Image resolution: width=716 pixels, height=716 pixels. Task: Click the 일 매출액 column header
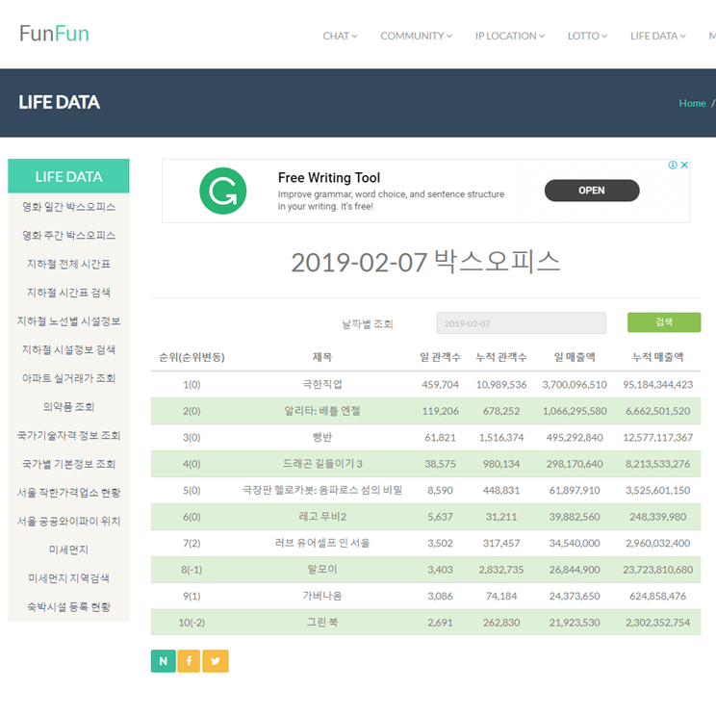click(575, 357)
